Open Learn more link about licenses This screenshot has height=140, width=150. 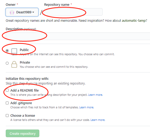tap(98, 120)
